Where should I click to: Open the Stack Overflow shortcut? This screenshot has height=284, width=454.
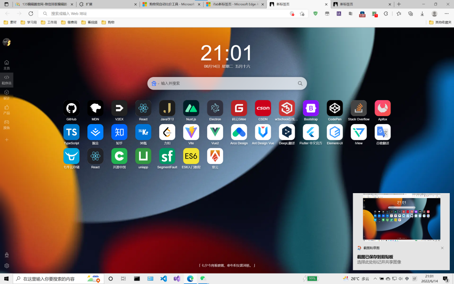[359, 108]
